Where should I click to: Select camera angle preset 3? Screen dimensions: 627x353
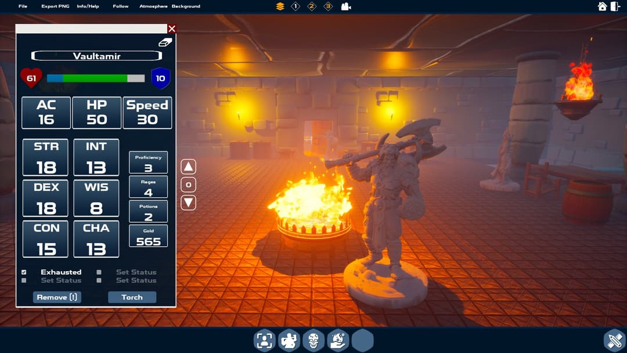click(x=327, y=6)
